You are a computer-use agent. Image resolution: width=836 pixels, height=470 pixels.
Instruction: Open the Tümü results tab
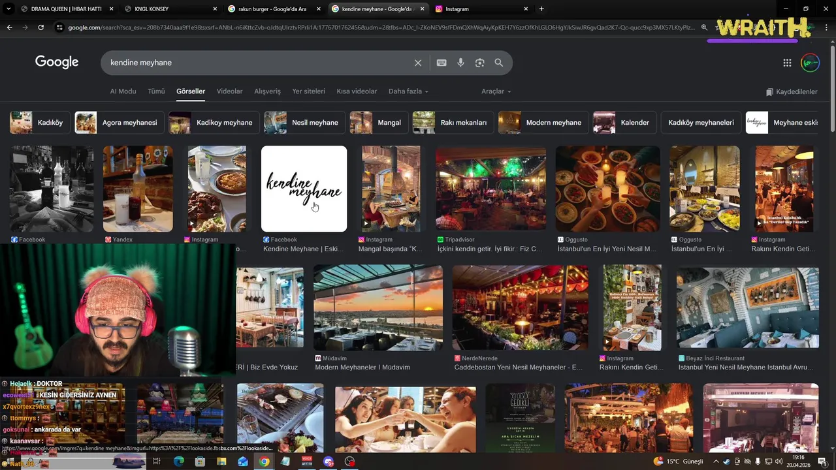point(156,91)
